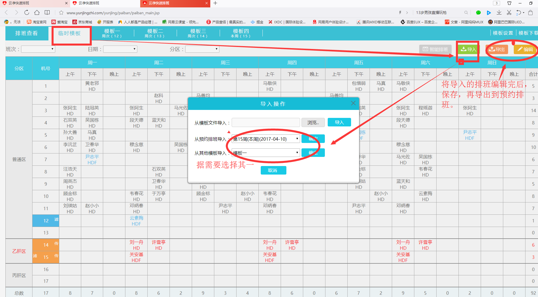
Task: Close the 导入操作 dialog with X
Action: click(x=353, y=103)
